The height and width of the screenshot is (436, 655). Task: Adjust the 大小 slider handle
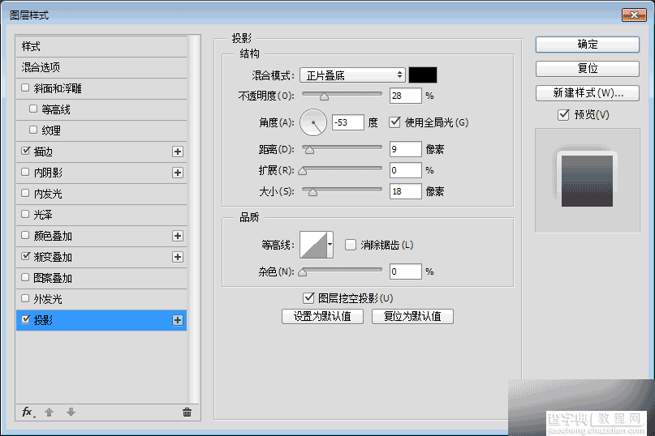(312, 192)
